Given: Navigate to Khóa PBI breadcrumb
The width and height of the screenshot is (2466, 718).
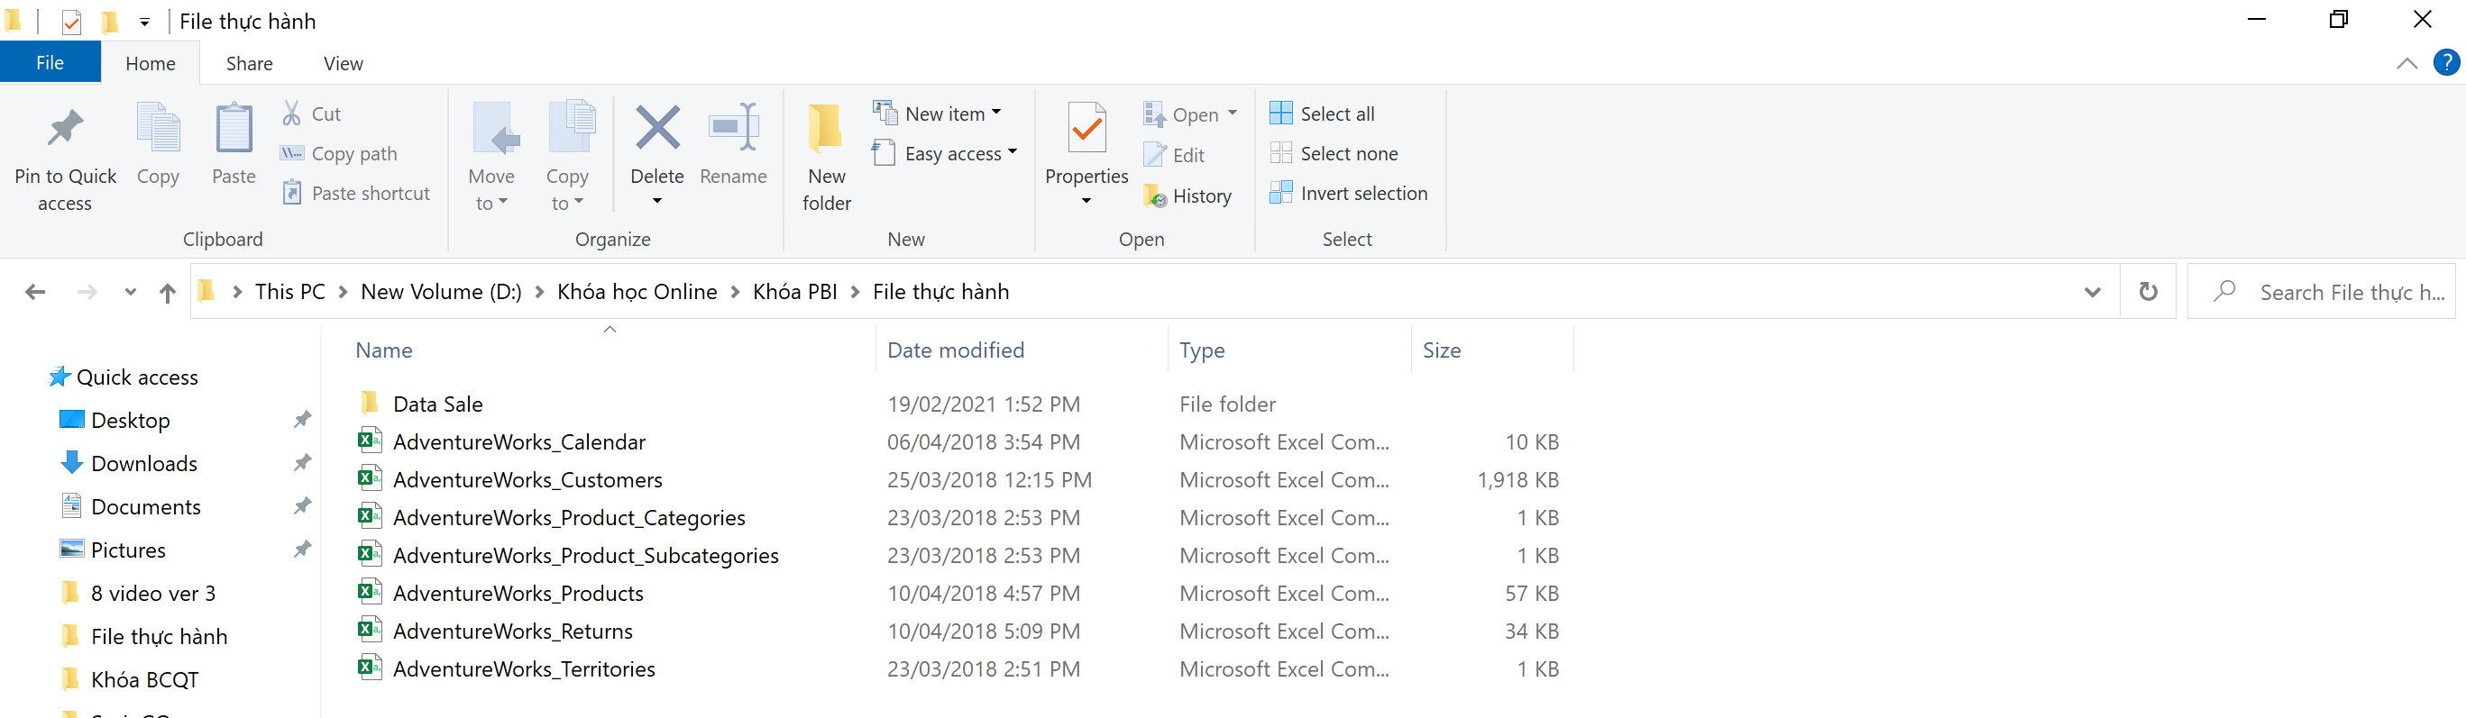Looking at the screenshot, I should pos(794,292).
